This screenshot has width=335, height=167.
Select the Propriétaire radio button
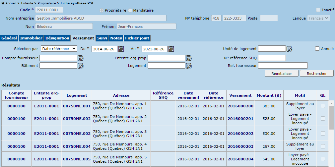pyautogui.click(x=102, y=10)
